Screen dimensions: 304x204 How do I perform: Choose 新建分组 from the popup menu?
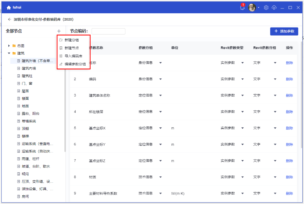[x=72, y=40]
